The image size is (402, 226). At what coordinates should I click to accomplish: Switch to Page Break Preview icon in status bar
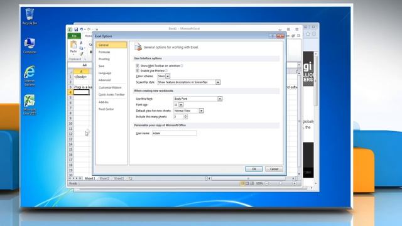pyautogui.click(x=252, y=183)
